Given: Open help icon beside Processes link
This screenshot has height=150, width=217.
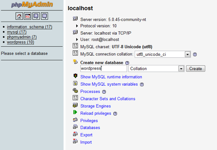Looking at the screenshot, I should click(104, 92).
